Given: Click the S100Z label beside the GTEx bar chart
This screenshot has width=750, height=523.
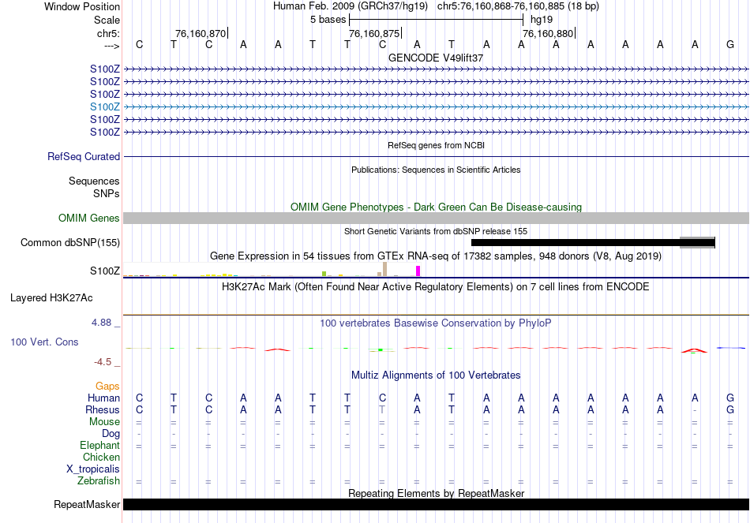Looking at the screenshot, I should click(x=105, y=271).
